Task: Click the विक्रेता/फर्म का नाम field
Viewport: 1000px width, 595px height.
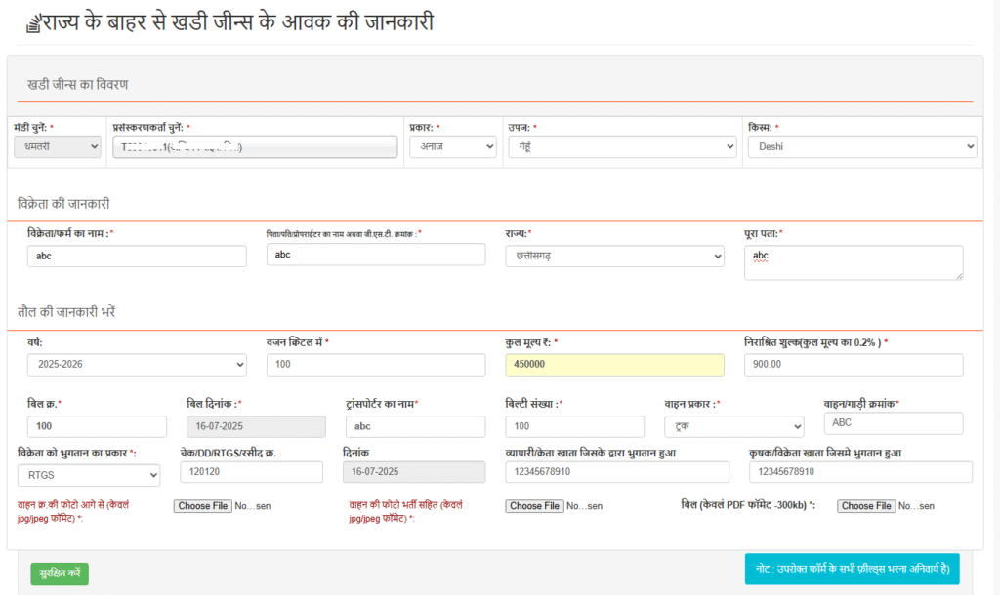Action: tap(137, 257)
